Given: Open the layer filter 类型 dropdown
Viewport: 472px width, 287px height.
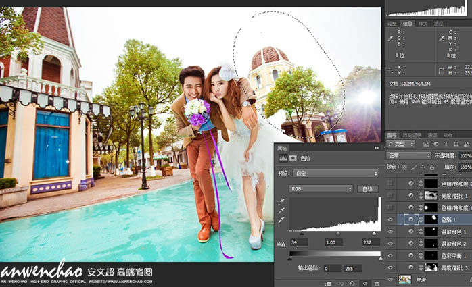Looking at the screenshot, I should click(400, 145).
